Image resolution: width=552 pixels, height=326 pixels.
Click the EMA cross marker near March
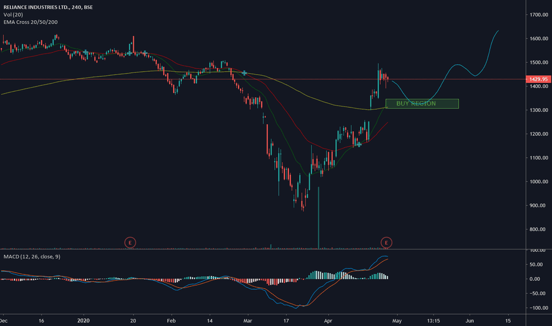pos(245,73)
